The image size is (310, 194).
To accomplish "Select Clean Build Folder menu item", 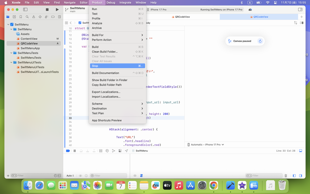I will point(105,52).
